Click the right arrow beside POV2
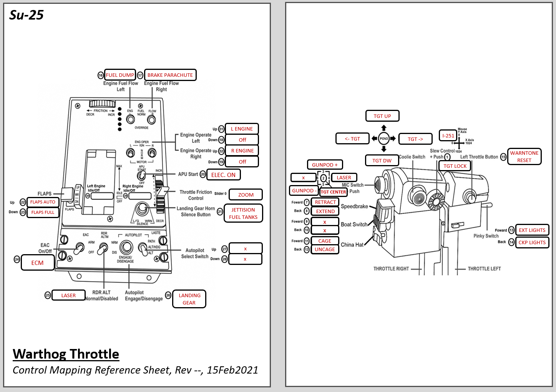556x392 pixels. click(393, 139)
